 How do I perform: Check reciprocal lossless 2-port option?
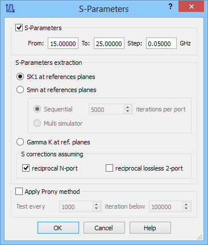point(109,168)
